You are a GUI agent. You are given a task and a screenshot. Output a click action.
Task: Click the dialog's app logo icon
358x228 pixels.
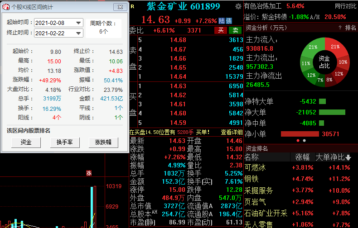point(6,7)
